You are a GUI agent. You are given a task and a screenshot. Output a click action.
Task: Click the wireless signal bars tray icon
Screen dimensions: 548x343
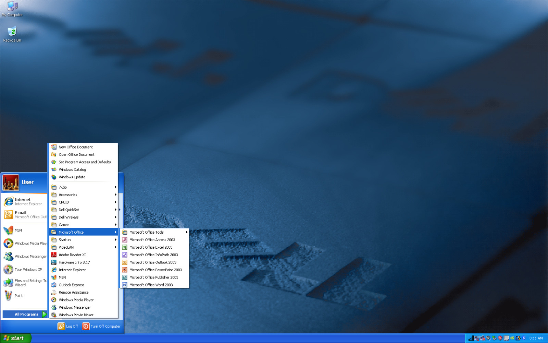tap(471, 338)
